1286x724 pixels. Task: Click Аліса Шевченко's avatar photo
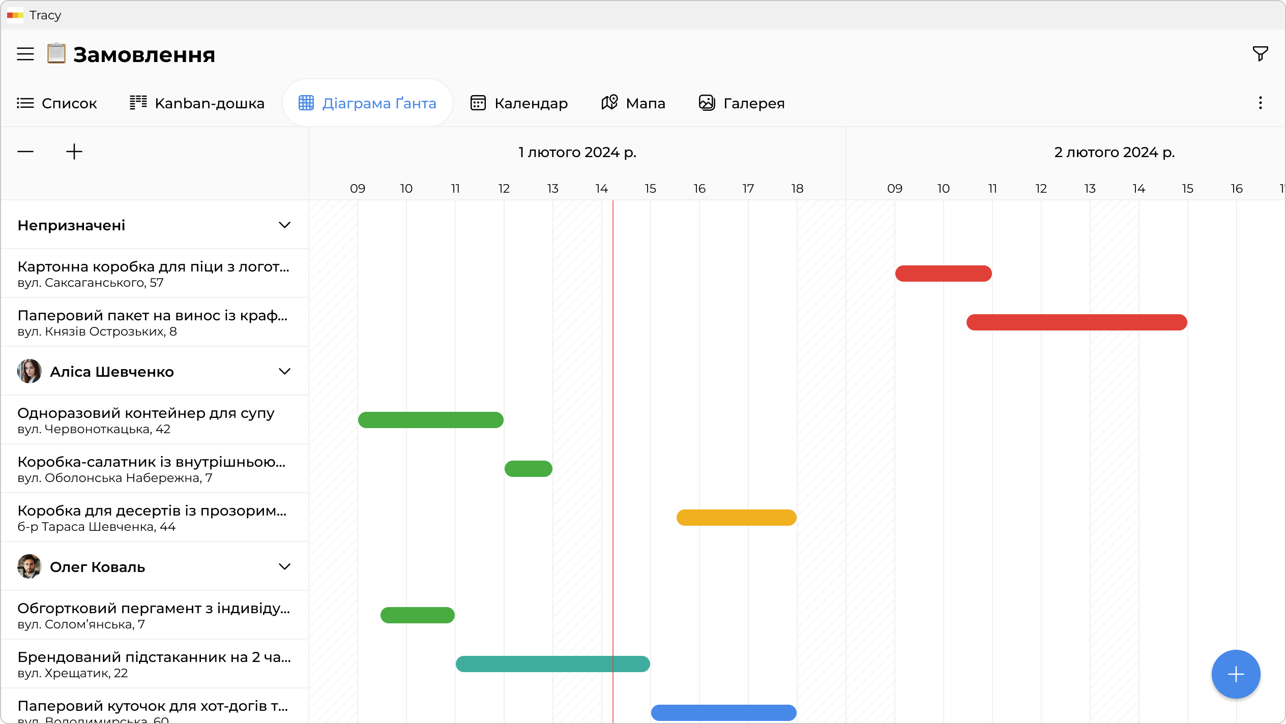pyautogui.click(x=30, y=371)
